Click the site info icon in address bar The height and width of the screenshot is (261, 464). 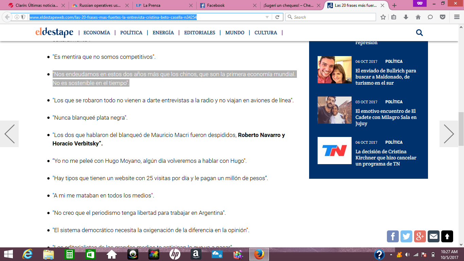[17, 17]
